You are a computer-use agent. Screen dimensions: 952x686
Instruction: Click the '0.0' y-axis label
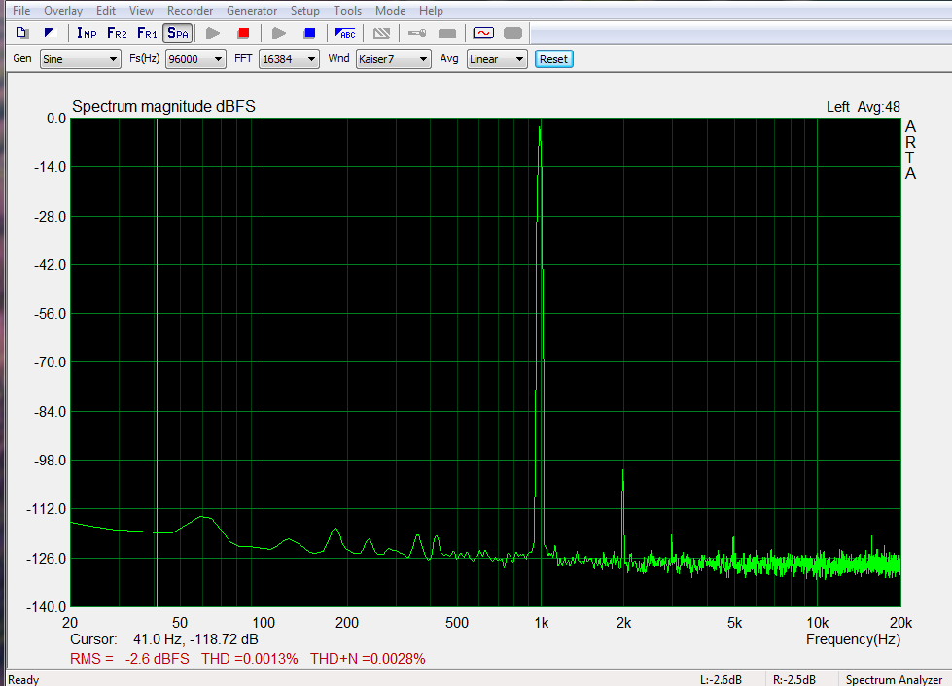[56, 119]
